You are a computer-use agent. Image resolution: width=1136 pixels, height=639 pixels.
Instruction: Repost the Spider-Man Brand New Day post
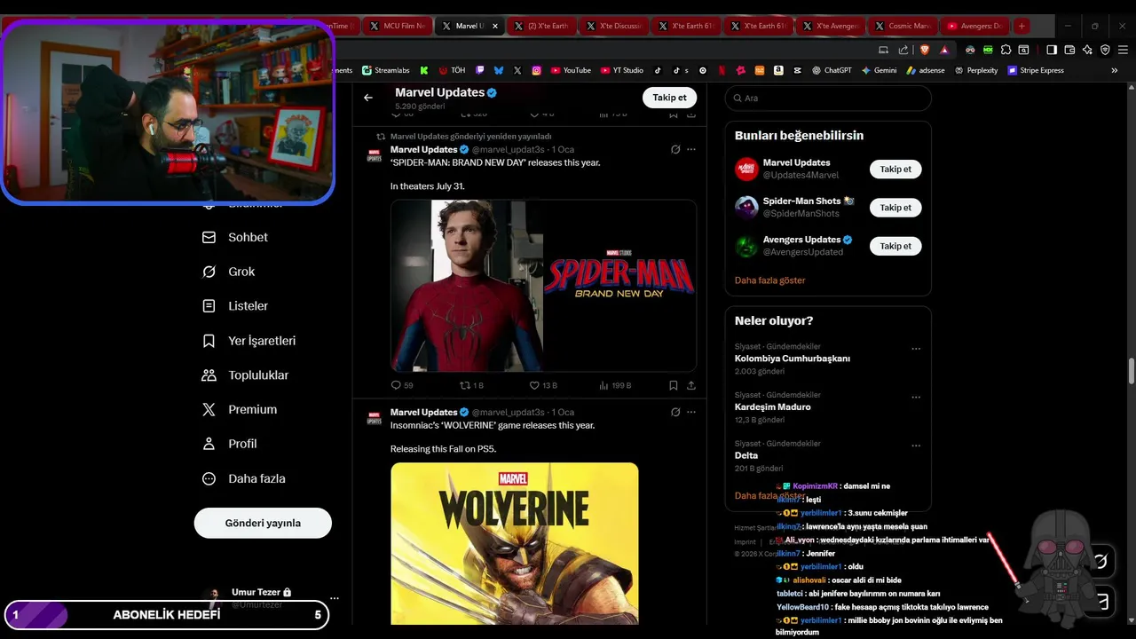pyautogui.click(x=471, y=385)
